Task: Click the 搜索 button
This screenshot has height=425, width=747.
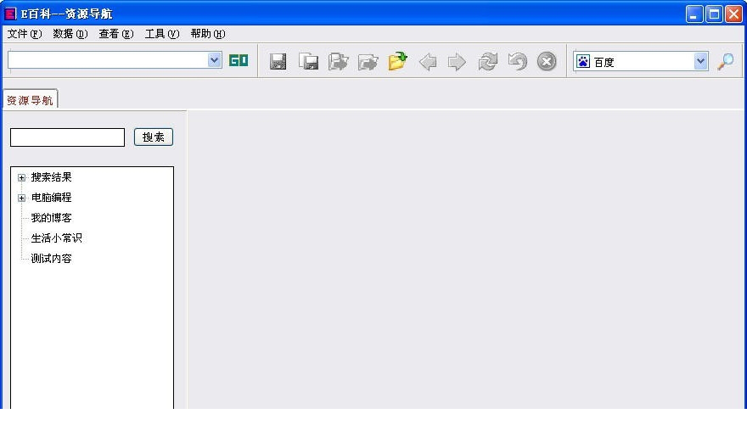Action: click(x=154, y=137)
